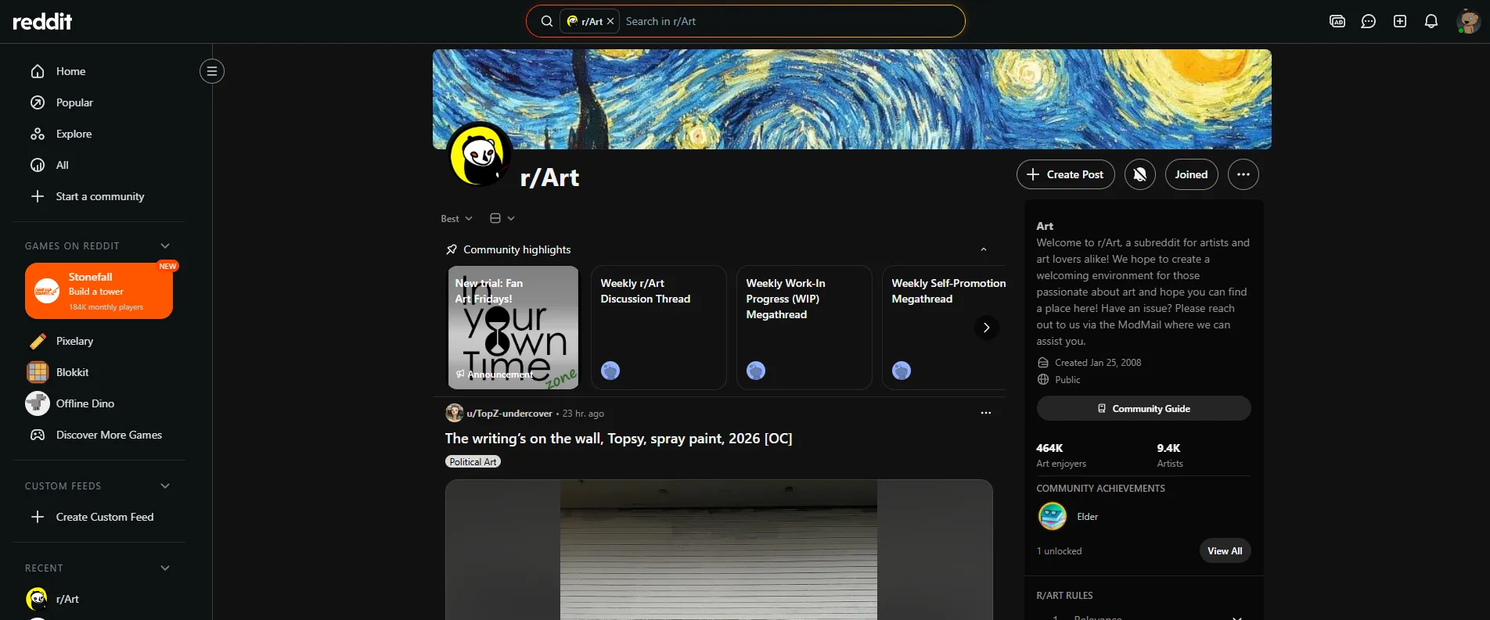This screenshot has height=620, width=1490.
Task: Open the Blokkit game
Action: [x=99, y=372]
